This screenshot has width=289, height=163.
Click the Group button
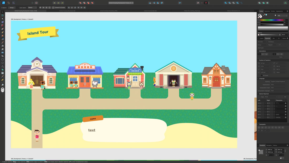(12, 8)
